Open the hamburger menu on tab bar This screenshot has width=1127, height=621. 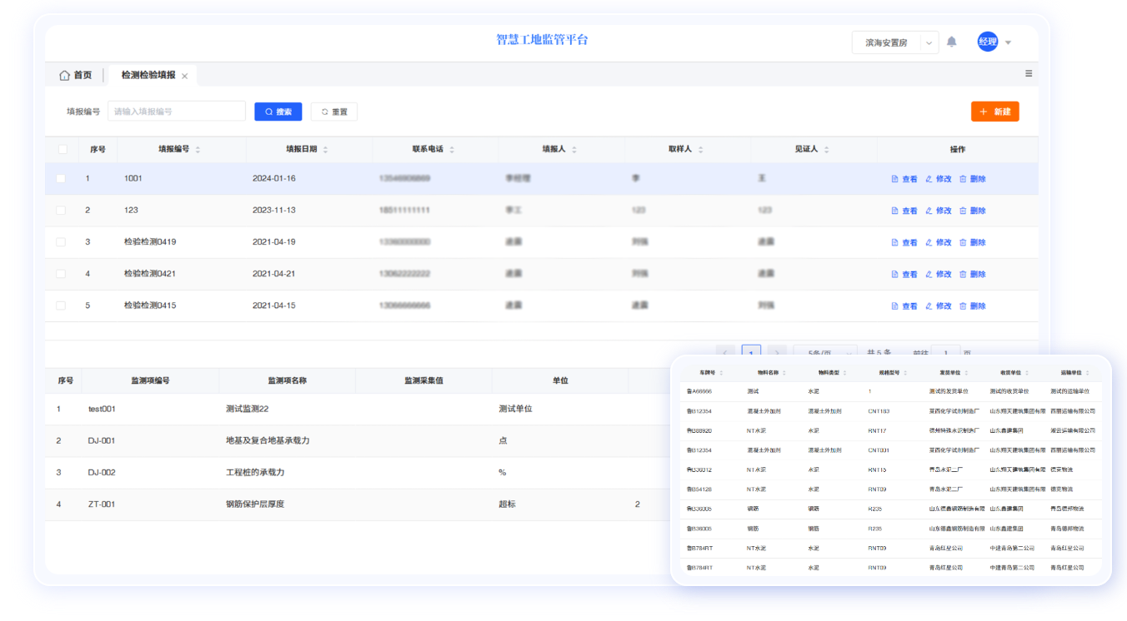click(x=1029, y=74)
